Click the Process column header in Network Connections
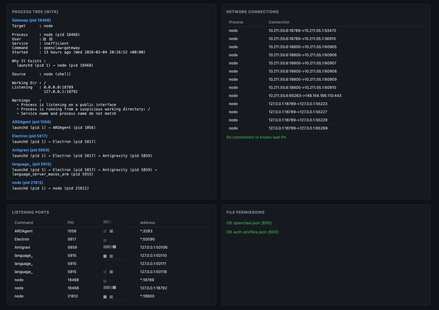The width and height of the screenshot is (439, 310). [x=236, y=22]
